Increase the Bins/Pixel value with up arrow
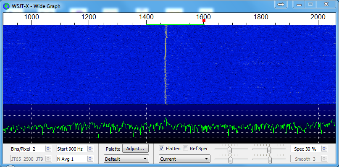Screen dimensions: 339x167 coord(48,147)
